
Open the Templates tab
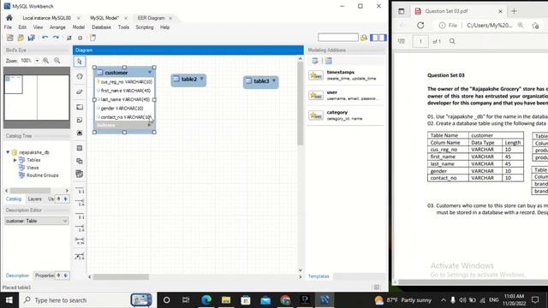[x=319, y=276]
